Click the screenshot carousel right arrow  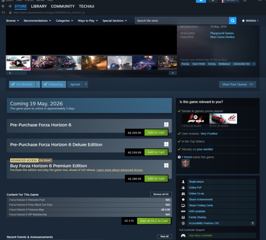pyautogui.click(x=173, y=73)
